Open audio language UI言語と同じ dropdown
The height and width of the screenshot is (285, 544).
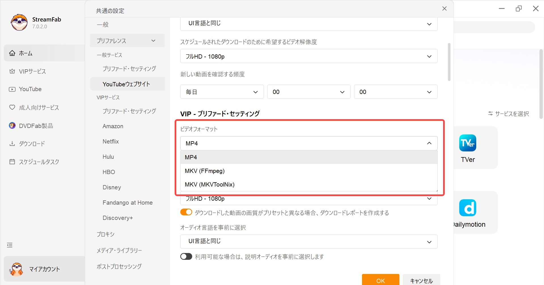(x=309, y=242)
